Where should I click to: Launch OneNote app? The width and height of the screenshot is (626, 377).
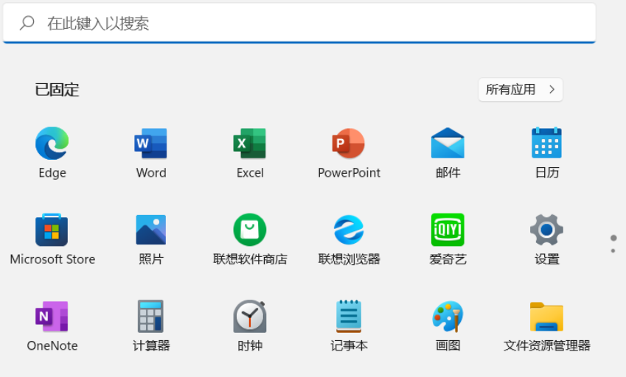pos(52,317)
